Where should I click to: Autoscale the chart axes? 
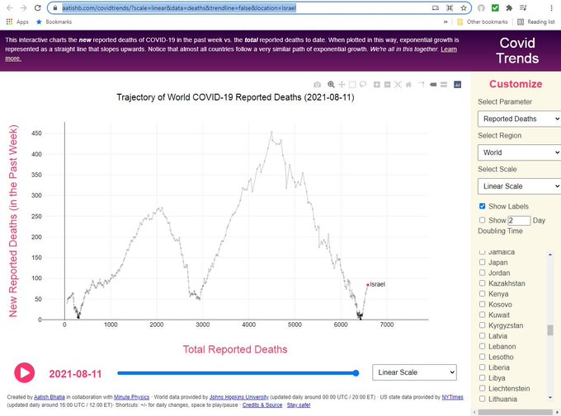click(x=398, y=84)
